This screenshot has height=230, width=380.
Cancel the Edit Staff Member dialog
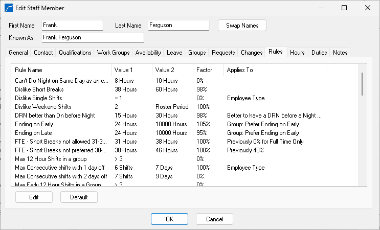tap(214, 219)
